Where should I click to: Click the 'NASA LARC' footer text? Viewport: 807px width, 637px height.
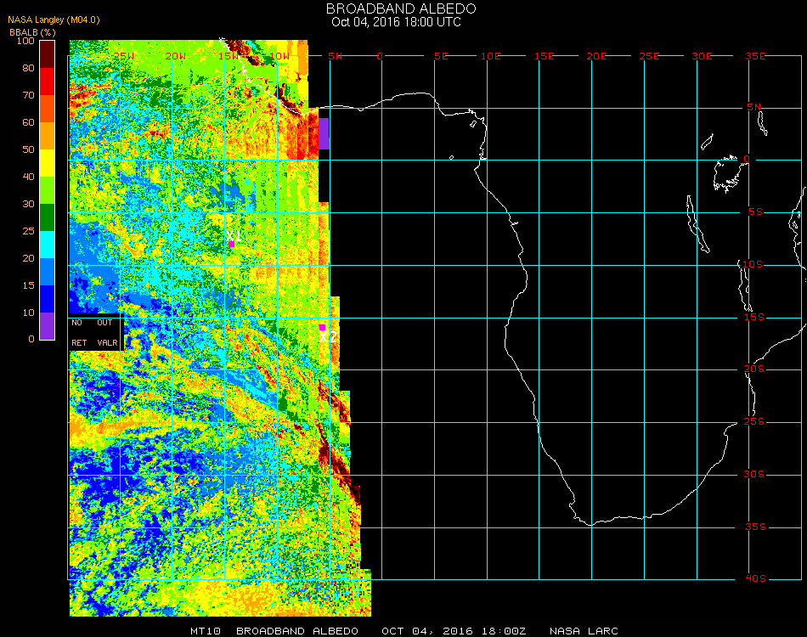point(584,631)
